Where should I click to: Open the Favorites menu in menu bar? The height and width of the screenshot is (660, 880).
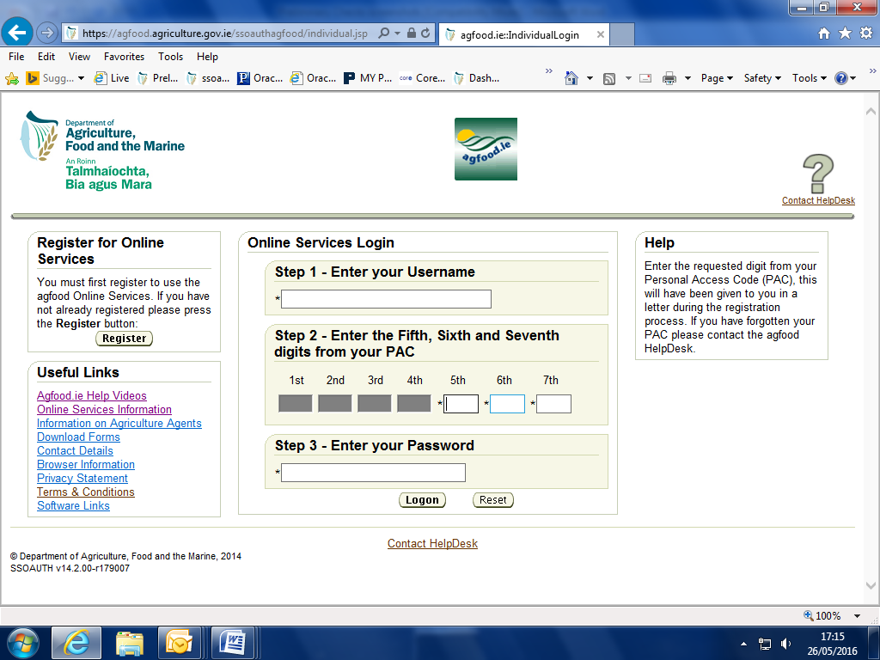point(124,57)
